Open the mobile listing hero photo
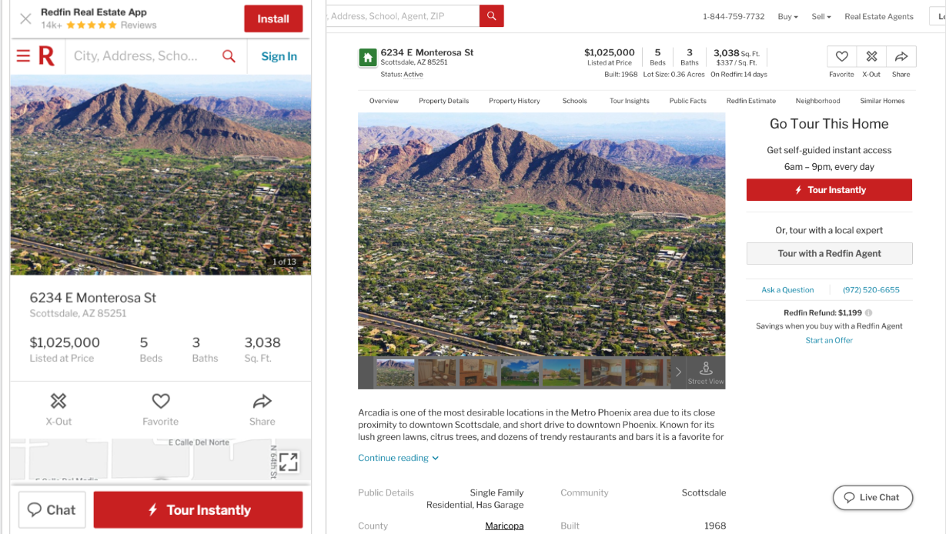The height and width of the screenshot is (534, 946). pos(161,175)
